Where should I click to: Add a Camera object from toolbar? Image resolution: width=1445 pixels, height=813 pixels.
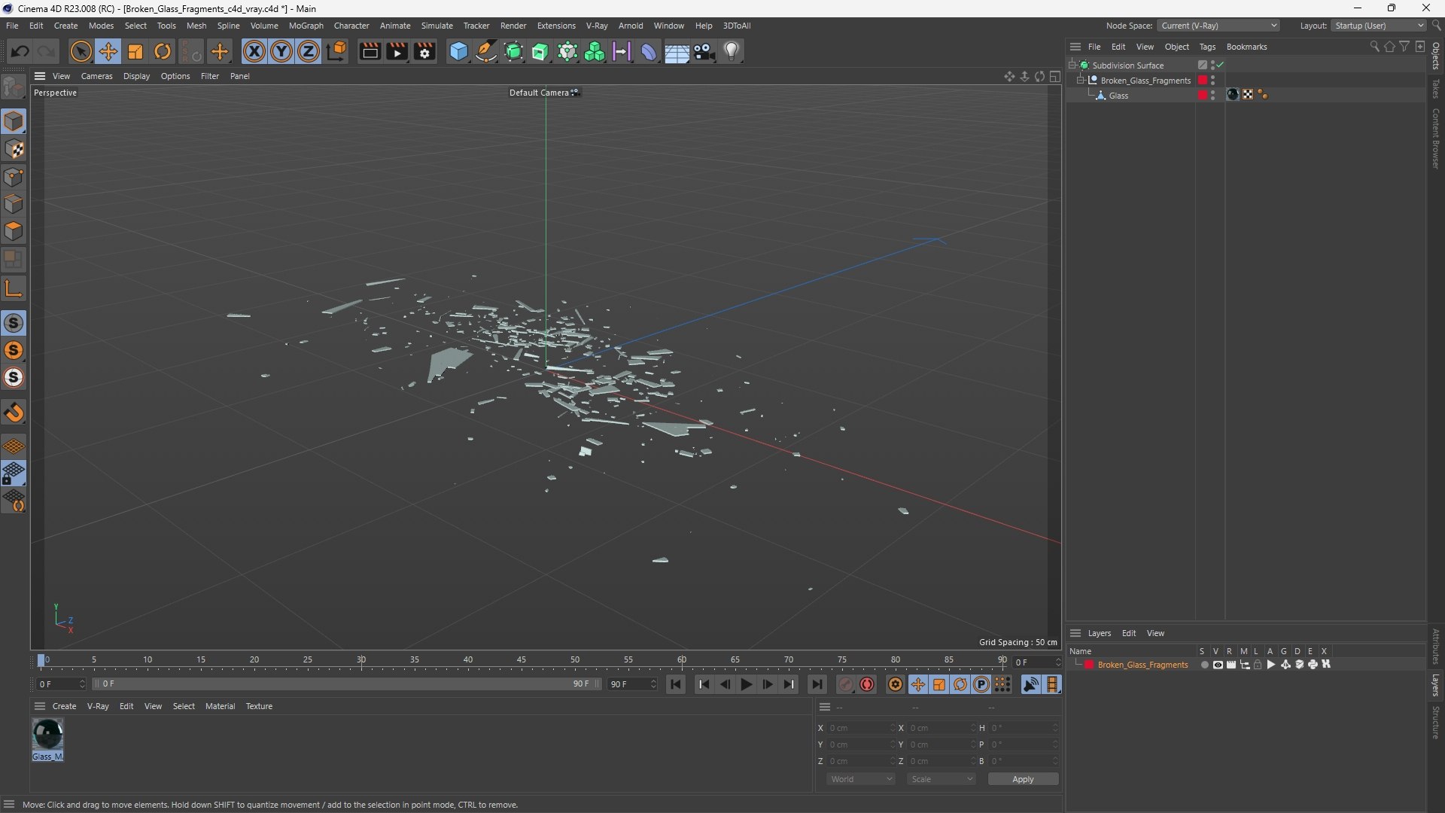pos(704,51)
